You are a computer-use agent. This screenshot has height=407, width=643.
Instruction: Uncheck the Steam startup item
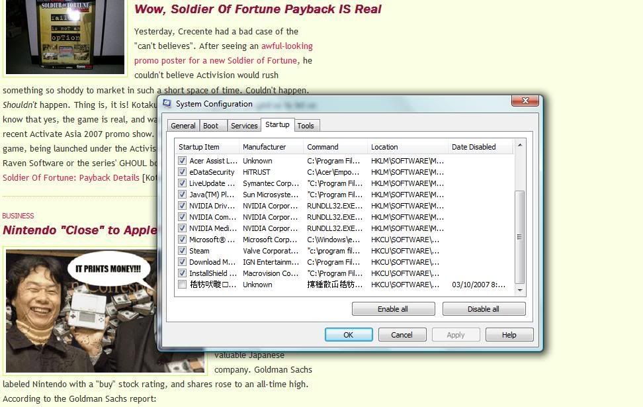(182, 251)
